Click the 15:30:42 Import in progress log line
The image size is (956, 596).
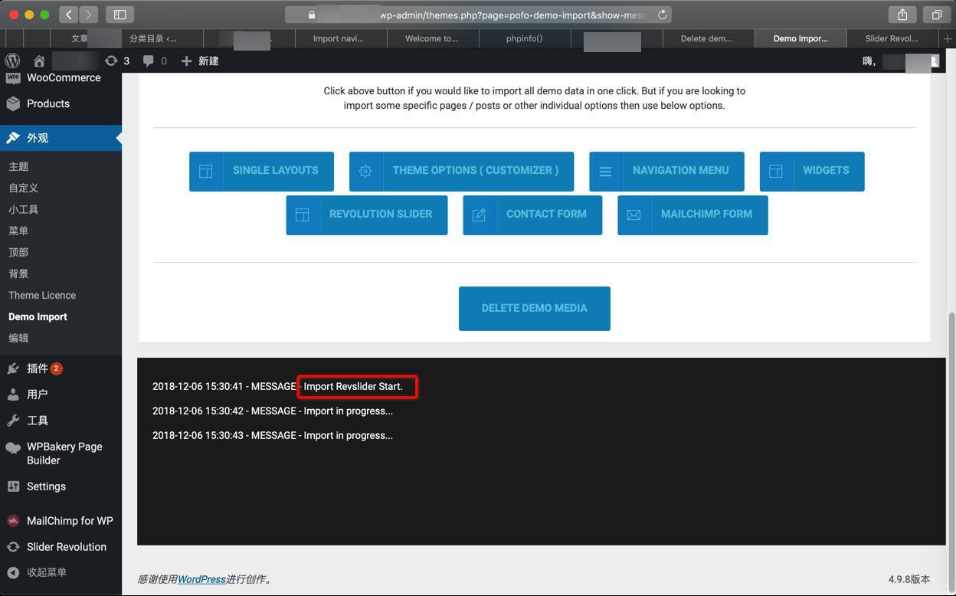click(273, 411)
